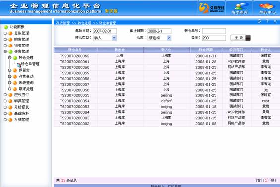The image size is (280, 187).
Task: Expand the 销售管理 tree node
Action: [5, 46]
